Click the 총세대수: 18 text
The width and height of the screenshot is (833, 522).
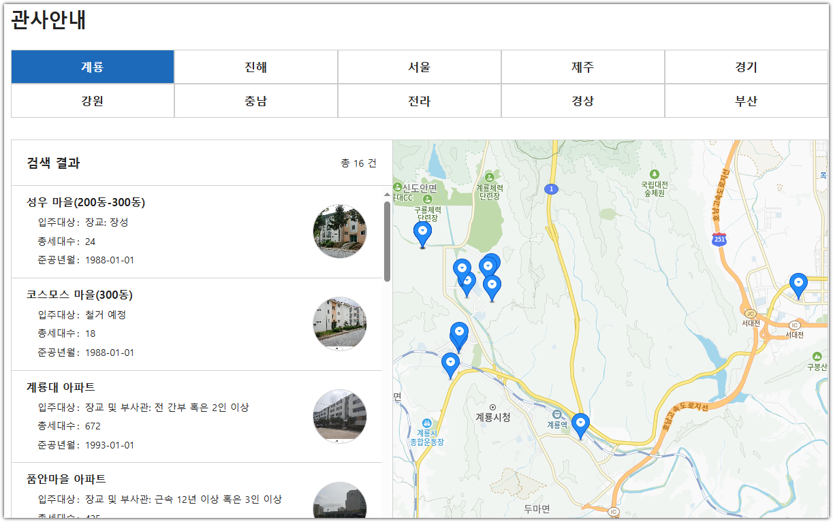point(67,333)
